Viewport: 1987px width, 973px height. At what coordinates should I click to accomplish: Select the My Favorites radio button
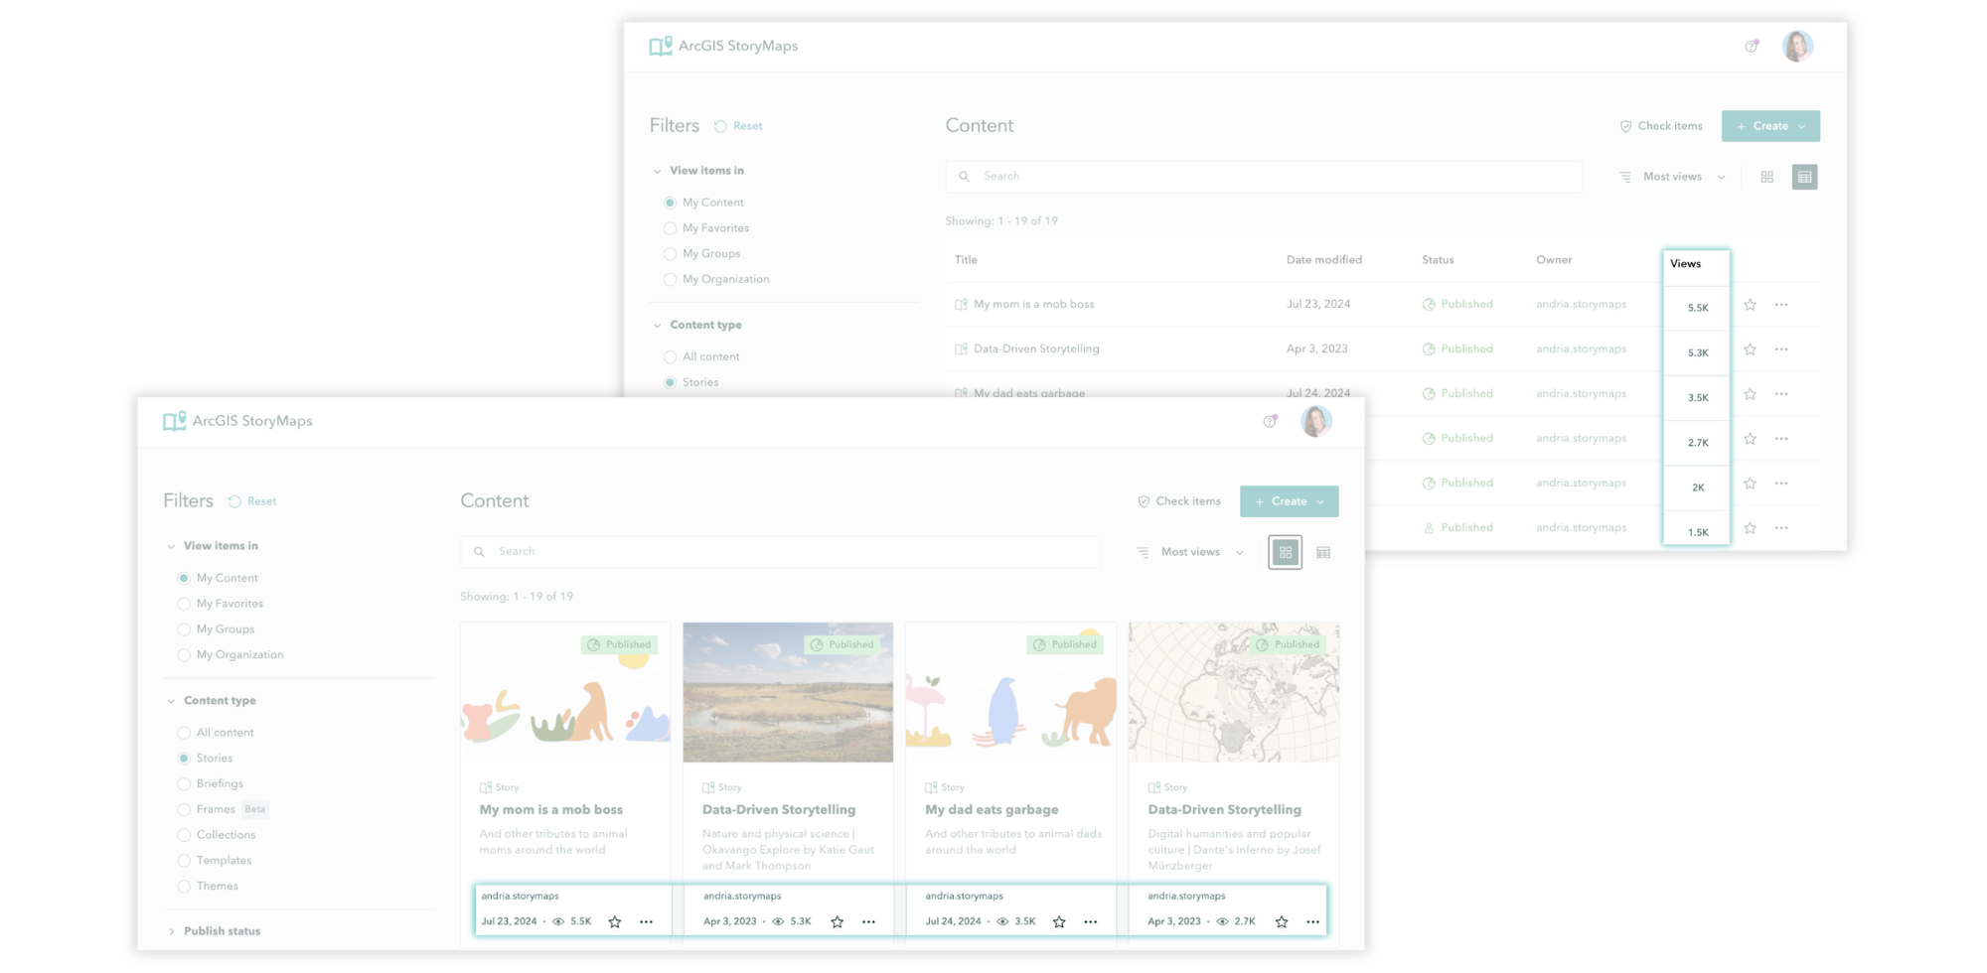[184, 603]
